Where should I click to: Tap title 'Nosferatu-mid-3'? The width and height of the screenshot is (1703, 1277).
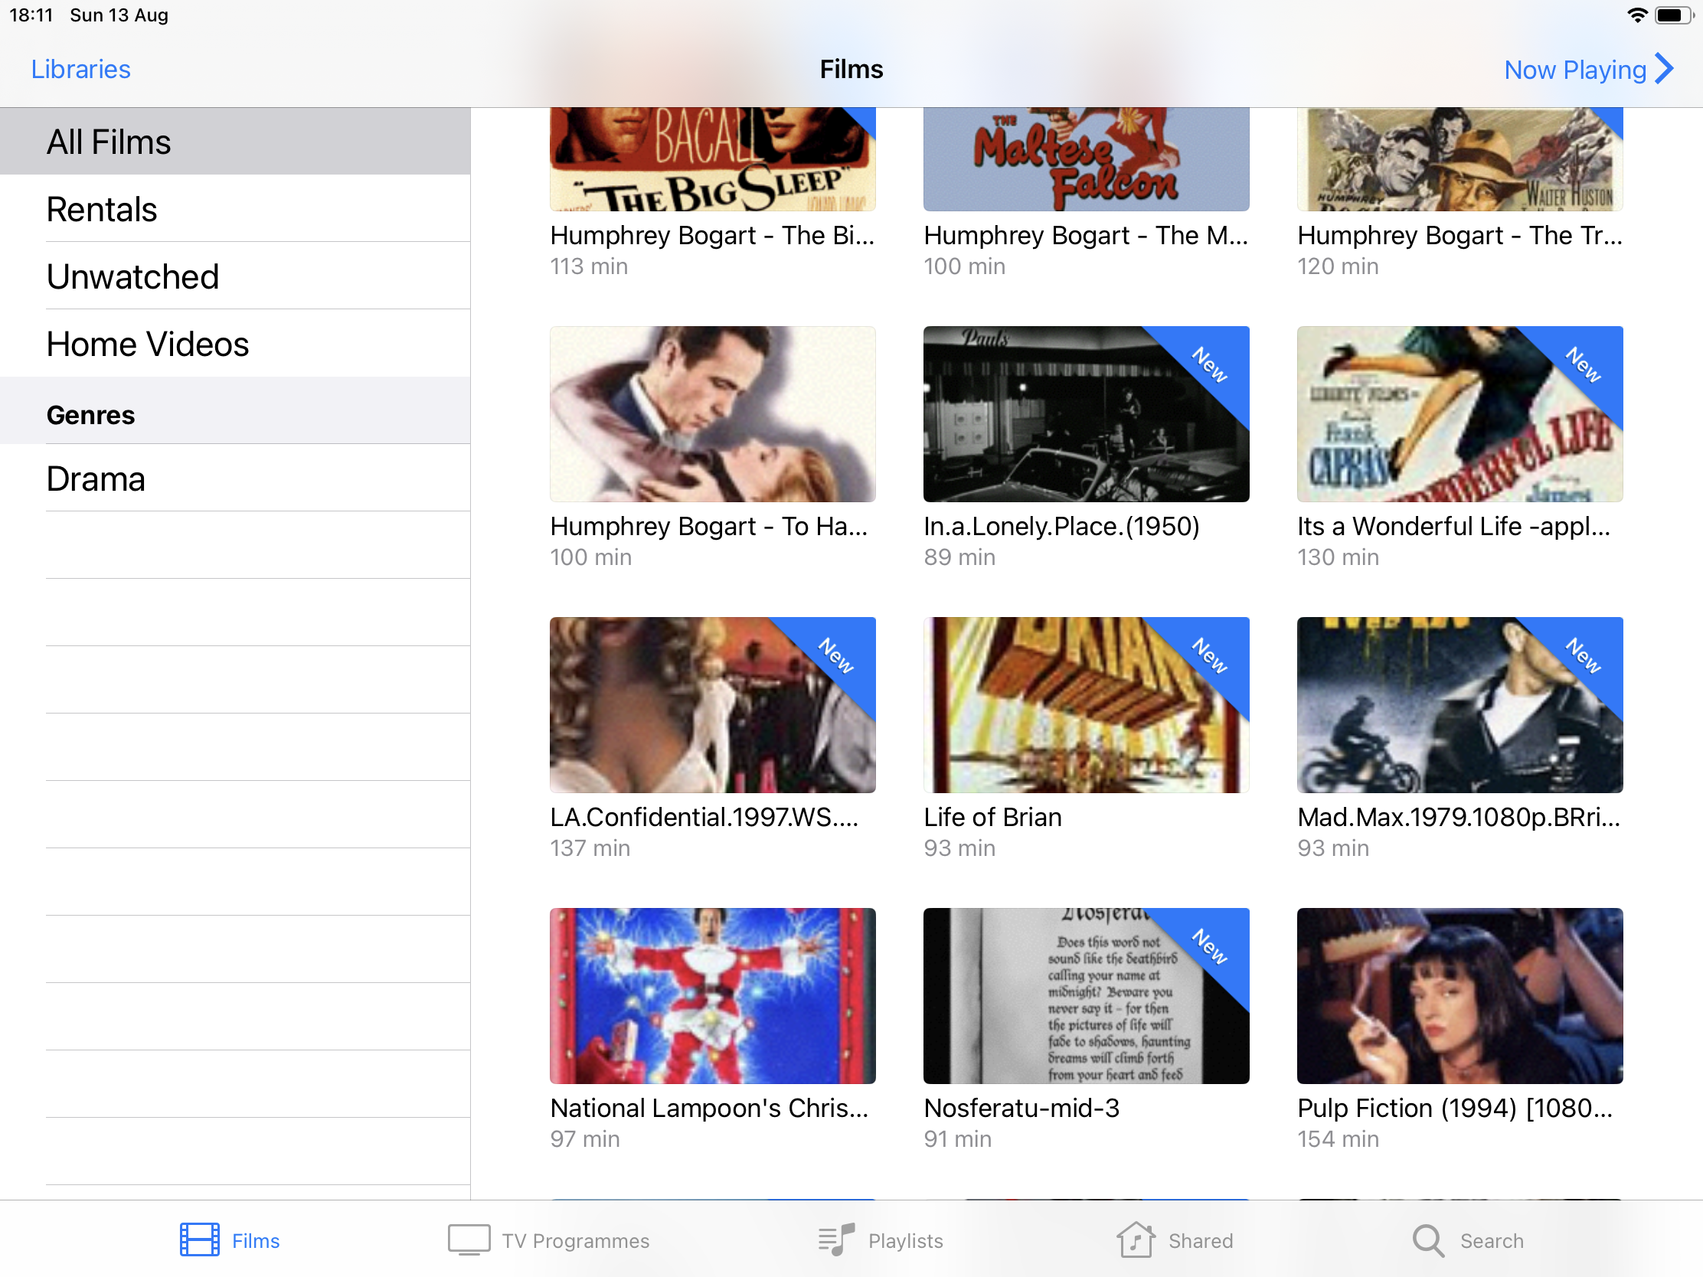1021,1109
